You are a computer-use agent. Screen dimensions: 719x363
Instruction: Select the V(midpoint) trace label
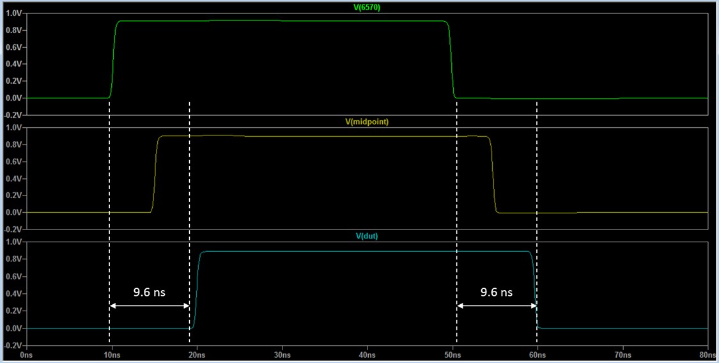click(x=367, y=121)
